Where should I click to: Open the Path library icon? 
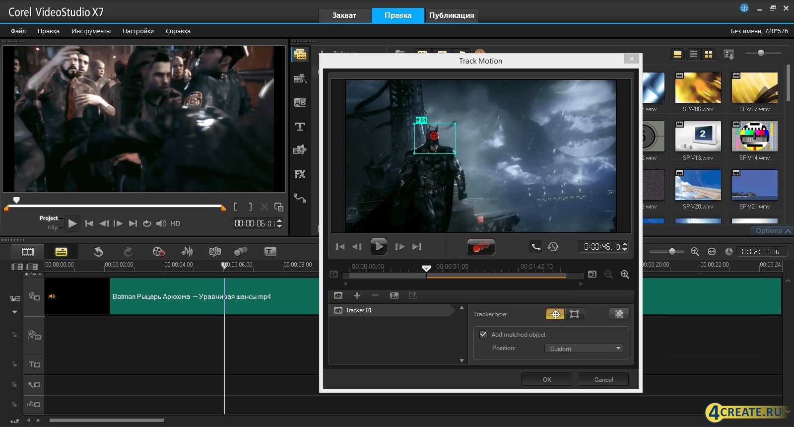(300, 198)
